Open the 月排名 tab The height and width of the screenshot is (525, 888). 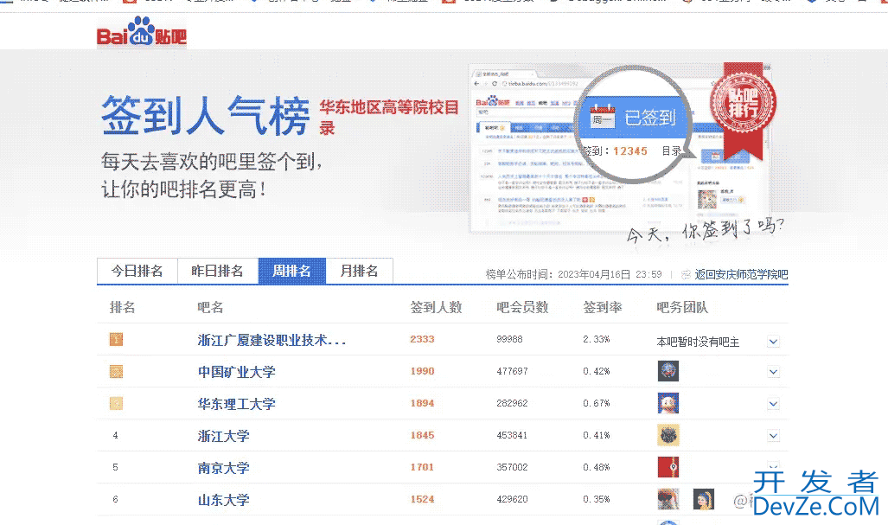pos(359,271)
